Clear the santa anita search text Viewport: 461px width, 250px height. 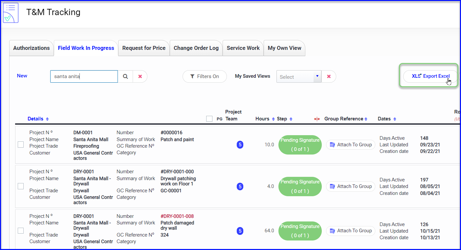coord(140,76)
